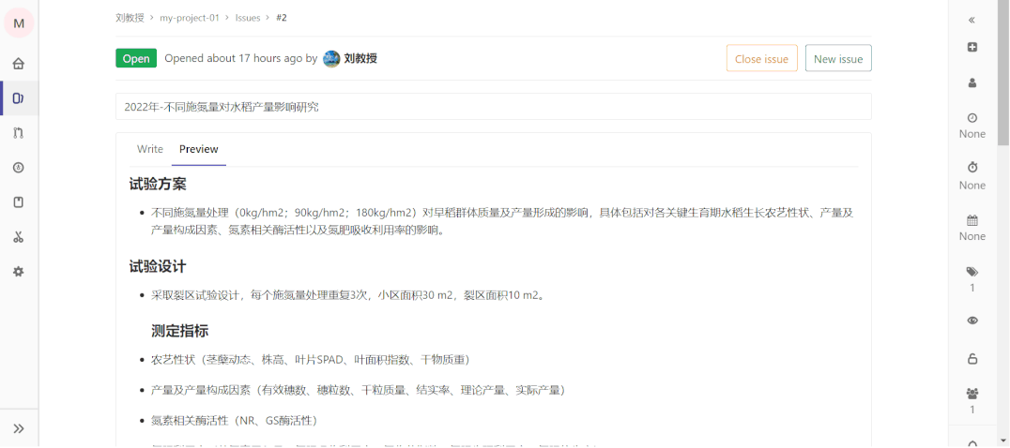Click the 测定指标 heading
Screen dimensions: 1010x448
point(179,332)
